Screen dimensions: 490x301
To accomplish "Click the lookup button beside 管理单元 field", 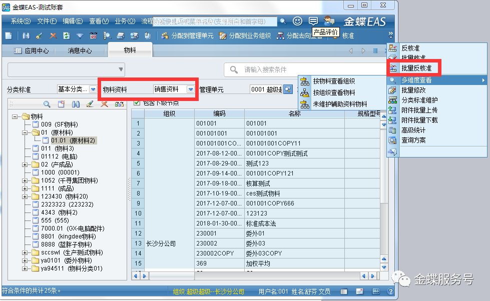I will click(288, 89).
